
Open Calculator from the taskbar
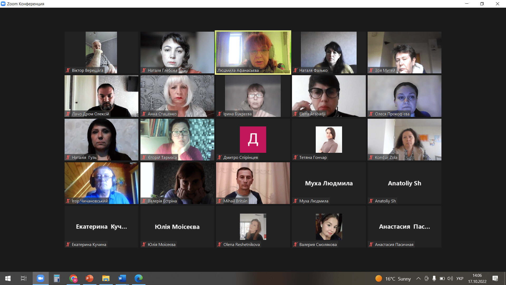[x=57, y=278]
